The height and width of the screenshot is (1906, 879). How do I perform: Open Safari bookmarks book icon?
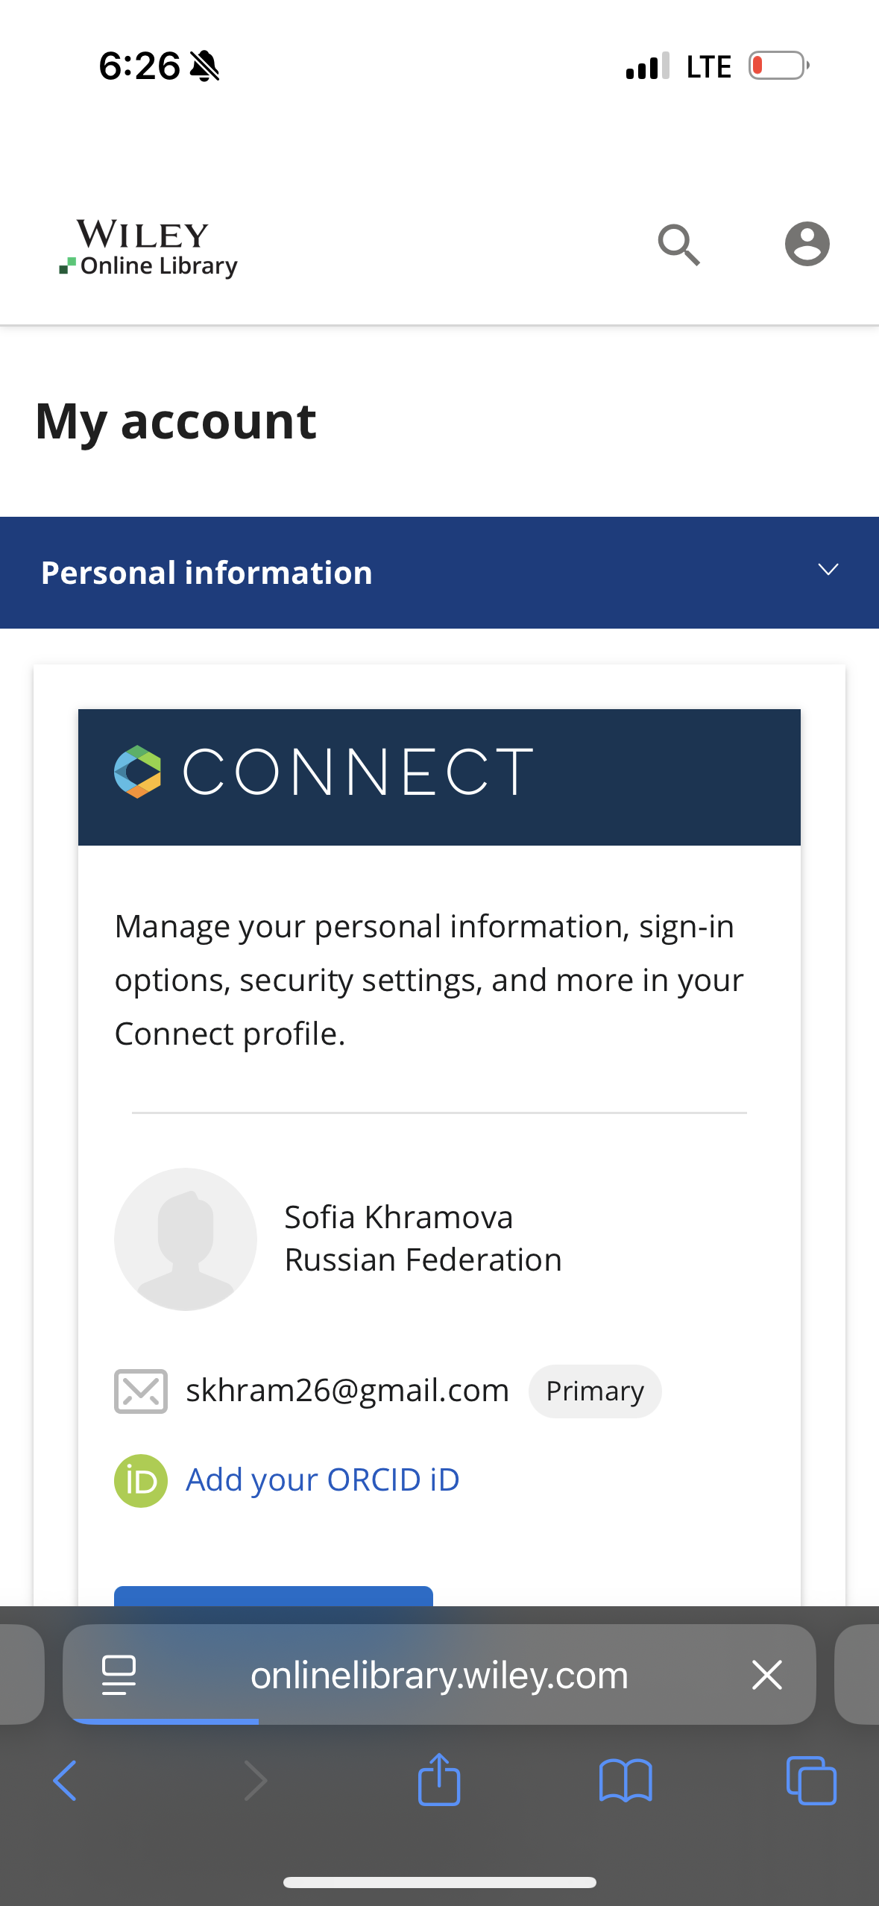pyautogui.click(x=626, y=1780)
